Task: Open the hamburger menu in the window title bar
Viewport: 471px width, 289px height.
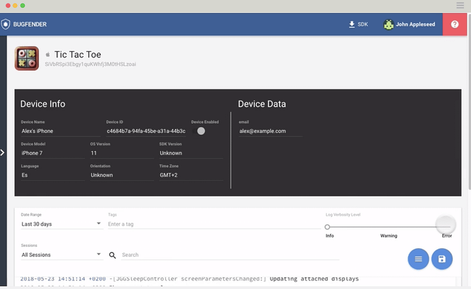Action: (460, 5)
